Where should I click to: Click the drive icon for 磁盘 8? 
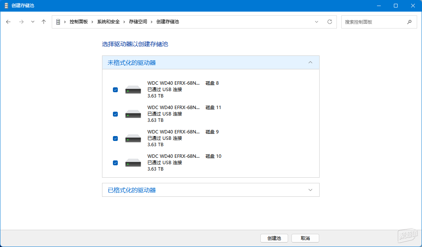133,90
